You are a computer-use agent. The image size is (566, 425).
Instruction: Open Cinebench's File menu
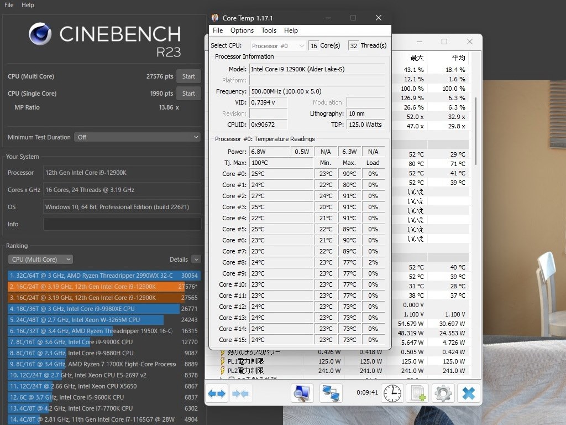click(9, 5)
